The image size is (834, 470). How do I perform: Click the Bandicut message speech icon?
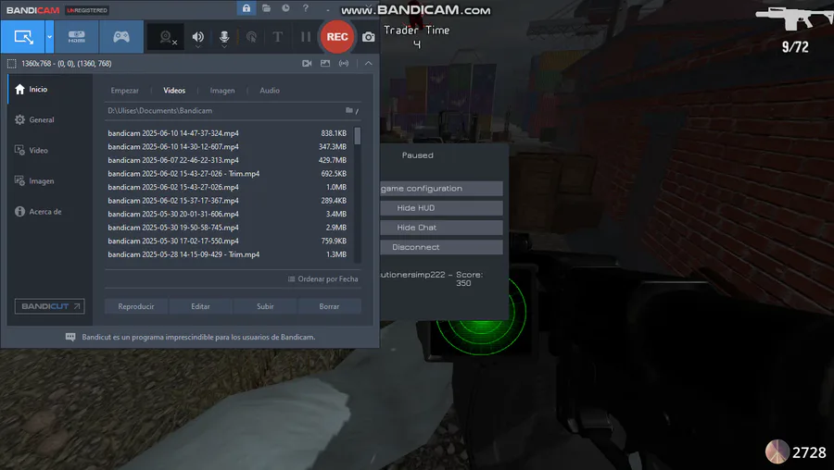click(70, 337)
